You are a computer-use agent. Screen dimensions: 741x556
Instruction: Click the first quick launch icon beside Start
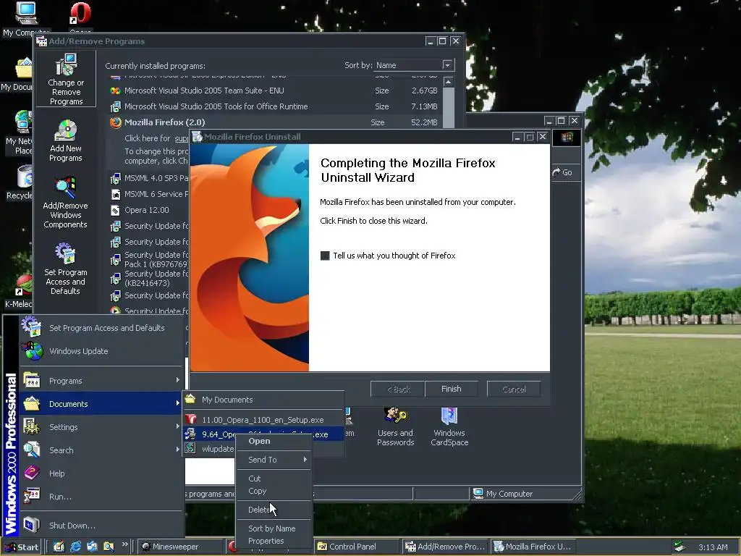(x=59, y=547)
